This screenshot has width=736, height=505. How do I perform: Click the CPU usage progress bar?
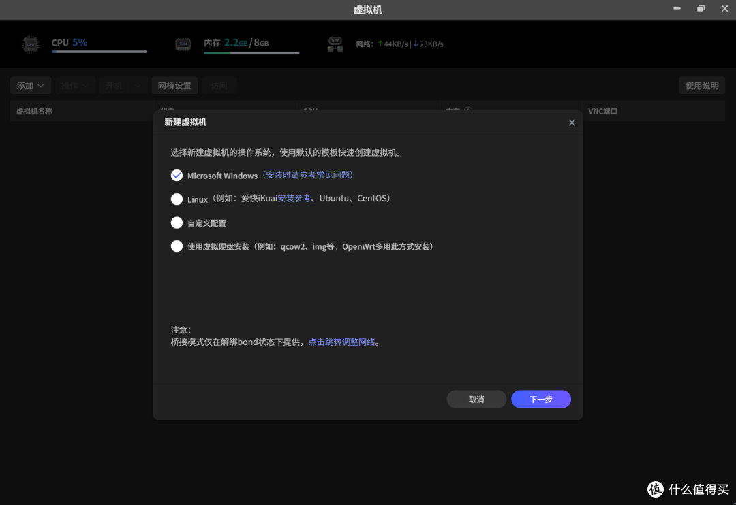pos(99,52)
